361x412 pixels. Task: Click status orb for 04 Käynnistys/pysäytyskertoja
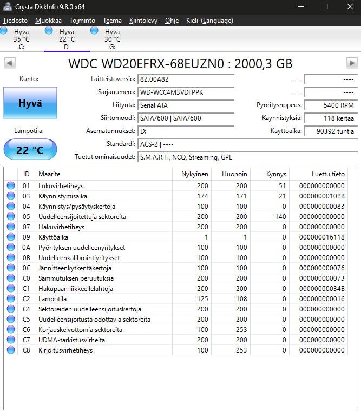pos(11,206)
